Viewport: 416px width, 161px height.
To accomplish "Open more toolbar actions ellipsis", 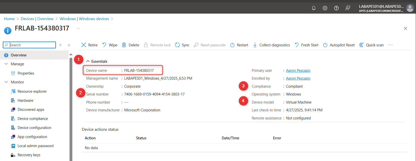I will click(x=390, y=45).
